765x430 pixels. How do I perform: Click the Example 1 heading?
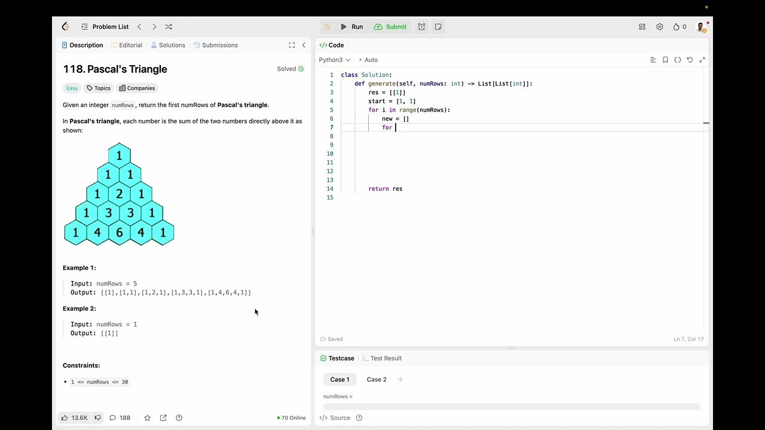point(79,268)
